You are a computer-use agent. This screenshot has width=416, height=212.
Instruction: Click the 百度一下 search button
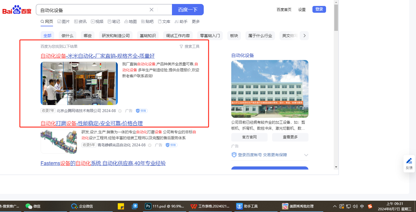(188, 10)
